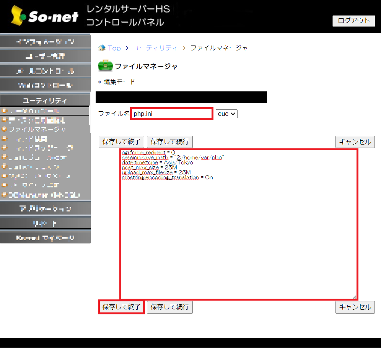Go to ユーティリティ via the breadcrumb link

155,48
